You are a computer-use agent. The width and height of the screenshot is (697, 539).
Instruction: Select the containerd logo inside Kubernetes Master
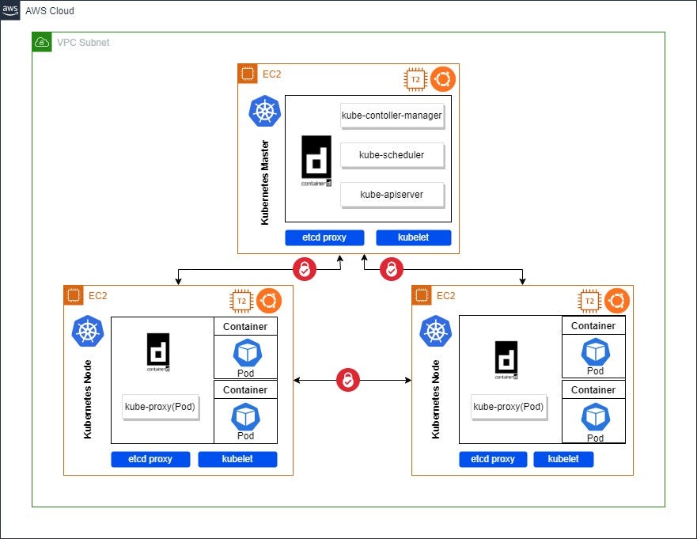tap(316, 159)
